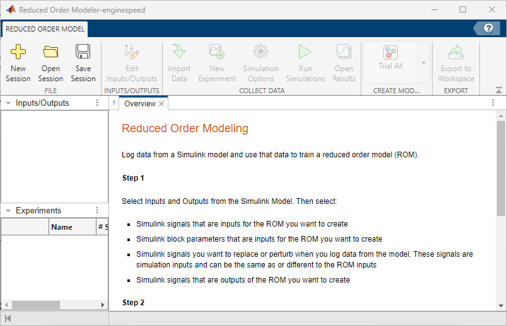Click the Step 2 heading text
The height and width of the screenshot is (326, 507).
133,303
